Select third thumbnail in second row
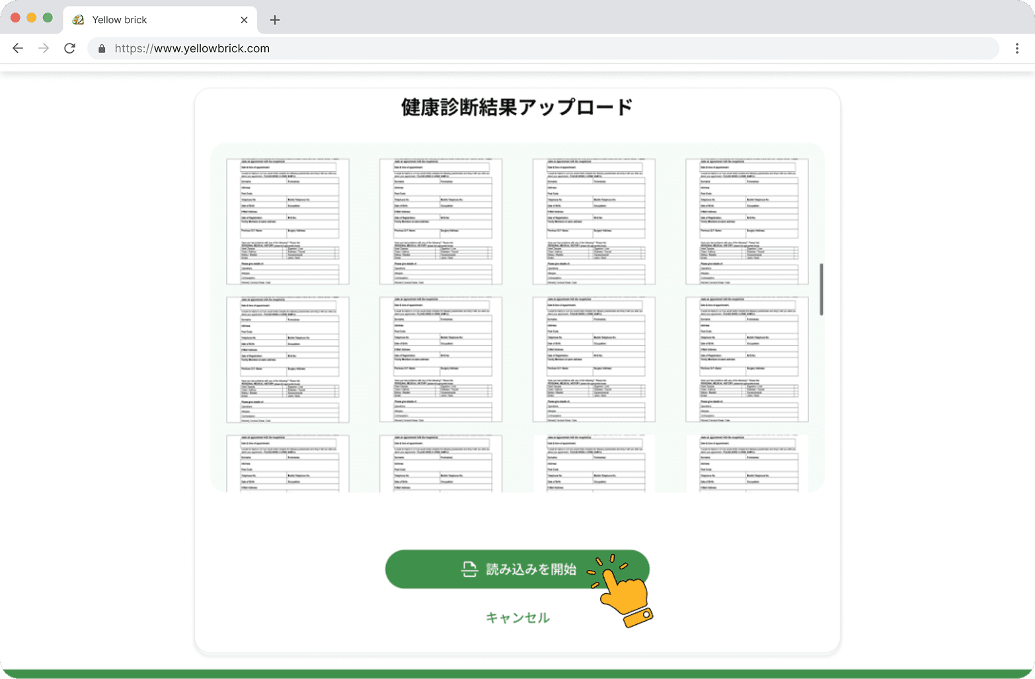1035x679 pixels. pyautogui.click(x=594, y=359)
